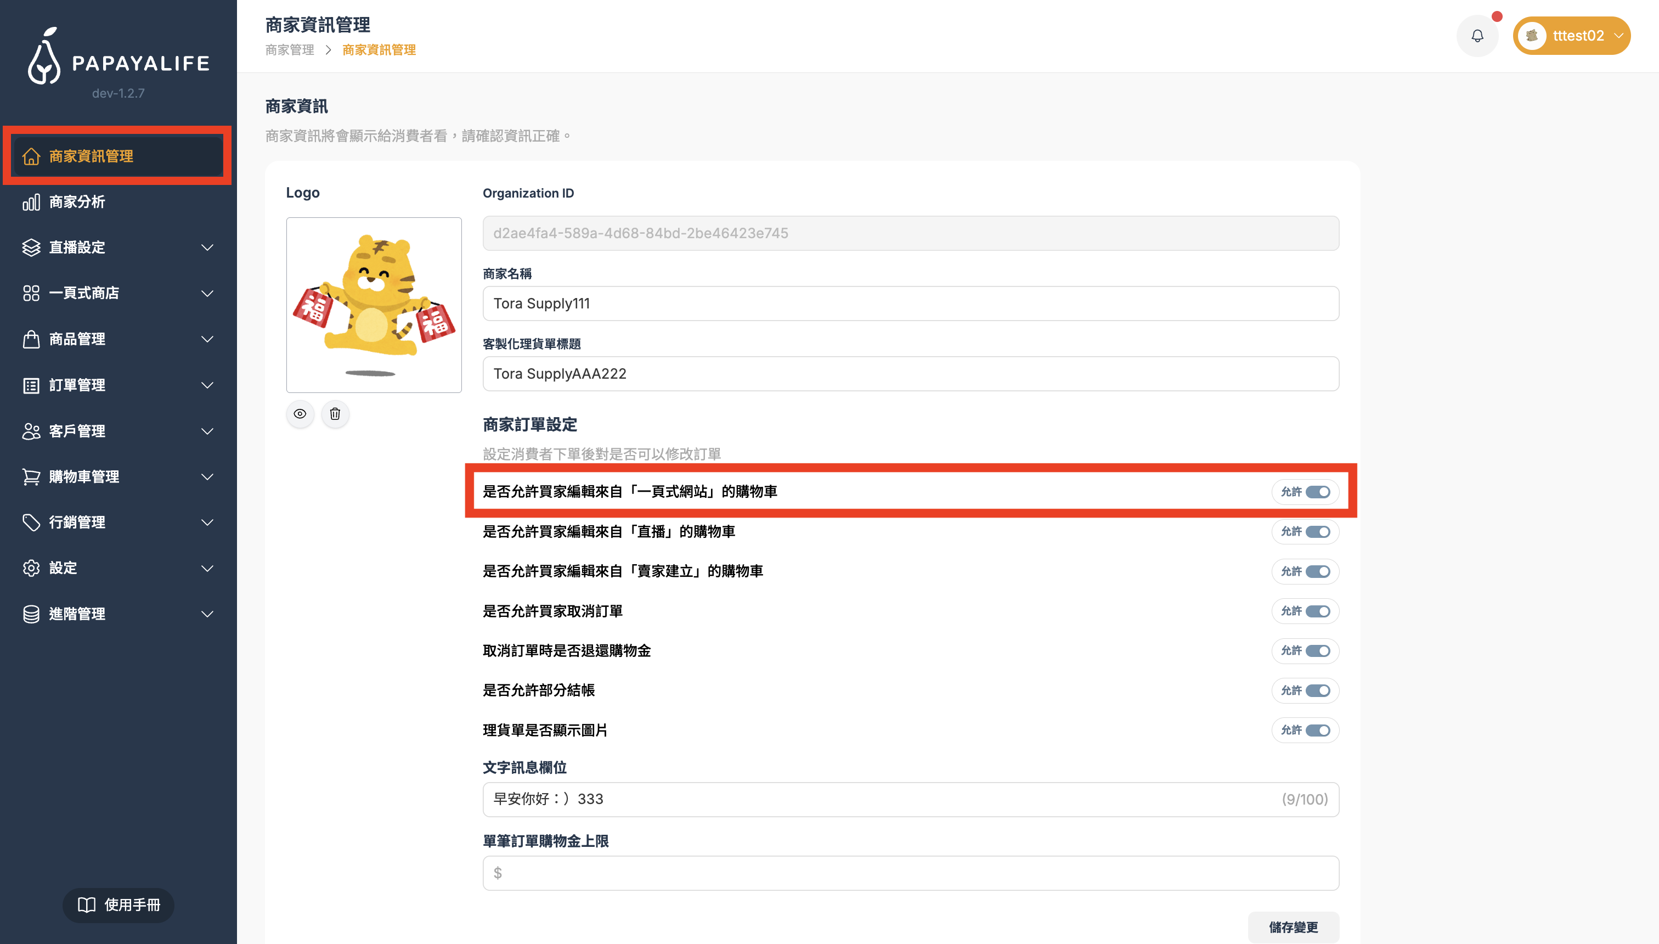Viewport: 1659px width, 944px height.
Task: Click the eye preview icon under logo
Action: pos(300,414)
